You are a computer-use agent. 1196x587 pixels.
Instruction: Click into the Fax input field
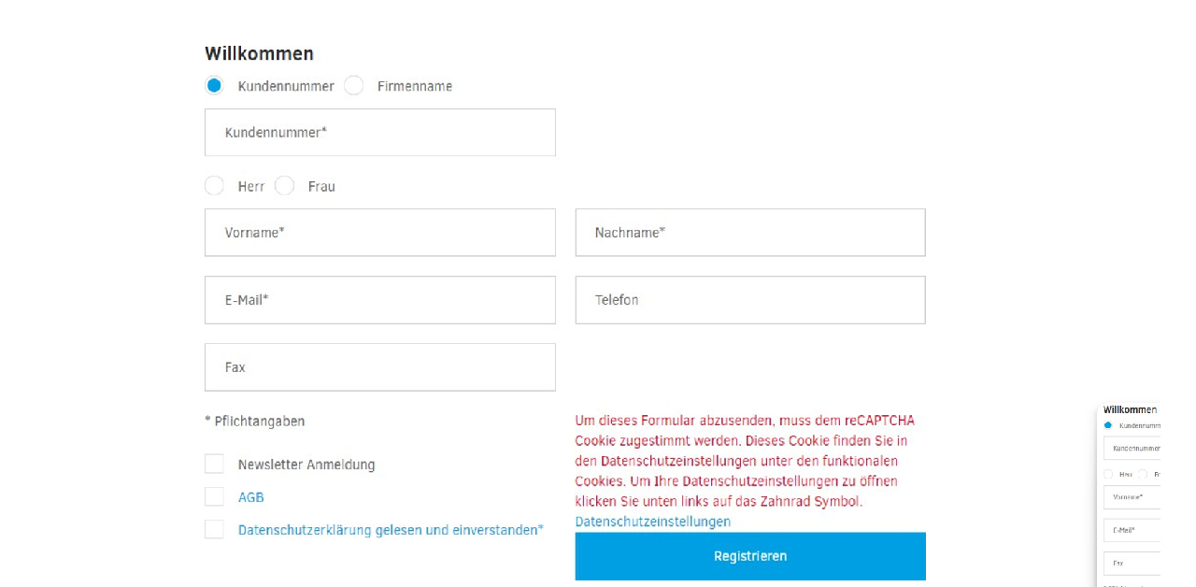[379, 367]
